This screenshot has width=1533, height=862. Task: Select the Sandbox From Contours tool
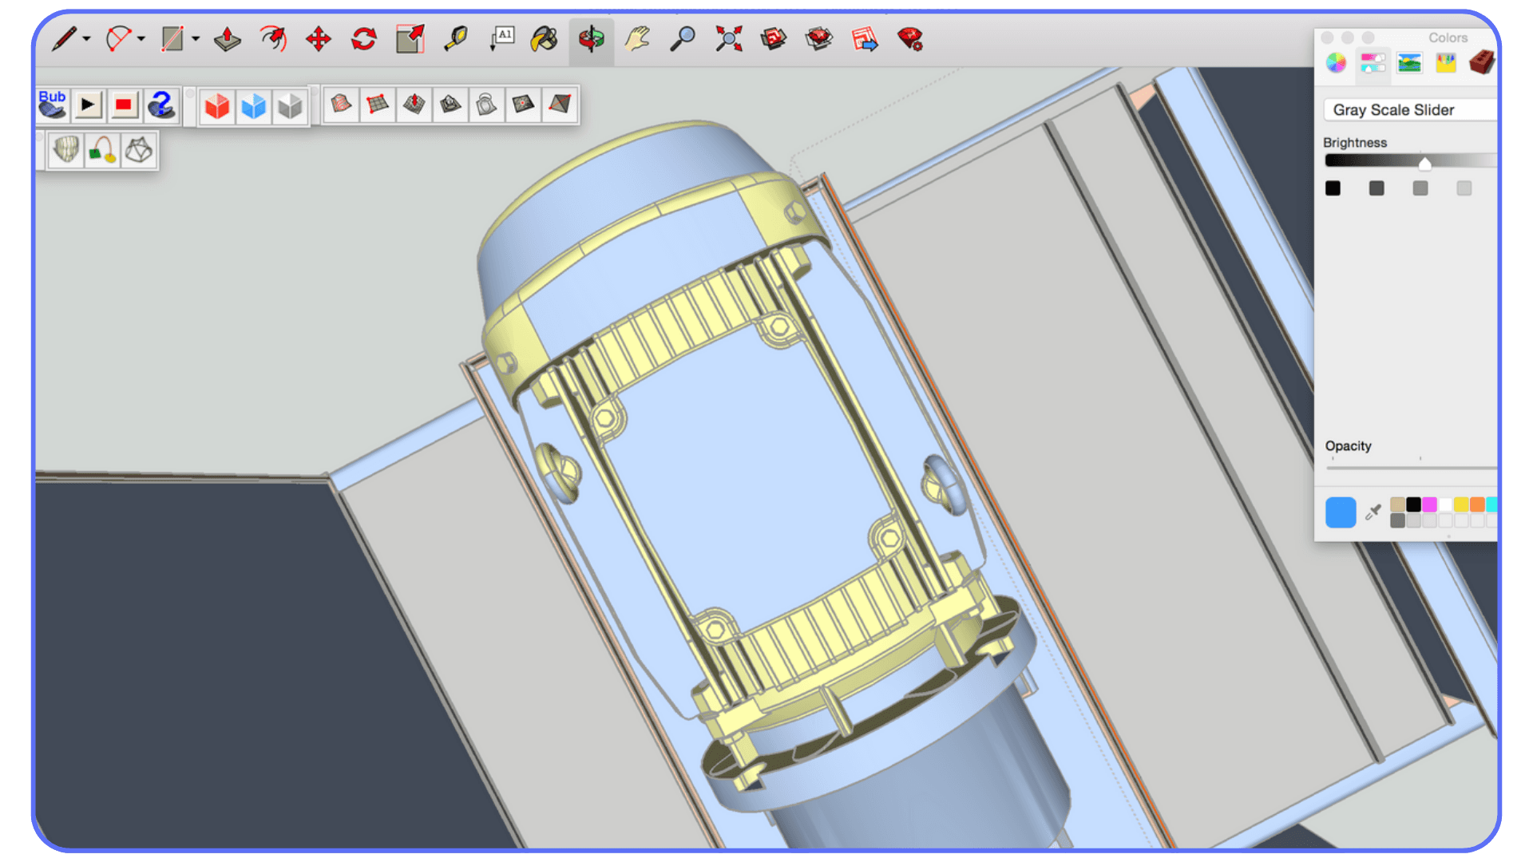click(x=341, y=105)
